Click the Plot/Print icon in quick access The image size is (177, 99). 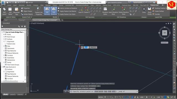pyautogui.click(x=16, y=2)
